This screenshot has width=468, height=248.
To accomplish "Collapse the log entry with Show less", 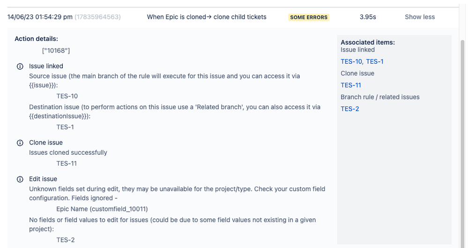I will coord(419,17).
